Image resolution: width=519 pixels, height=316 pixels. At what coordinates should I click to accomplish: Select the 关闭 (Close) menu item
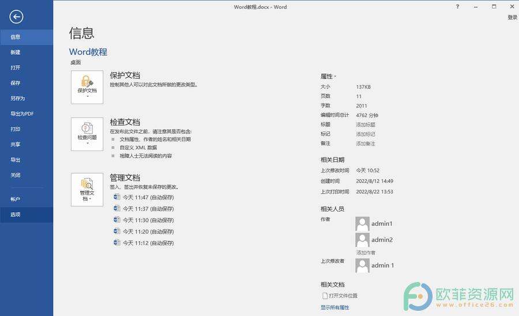[27, 175]
